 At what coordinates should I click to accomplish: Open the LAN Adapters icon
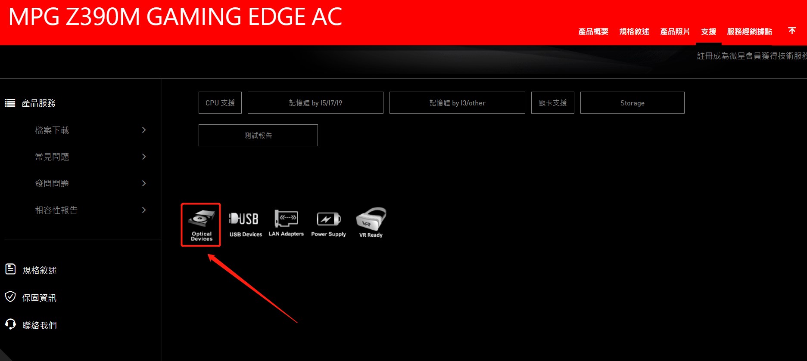point(286,223)
